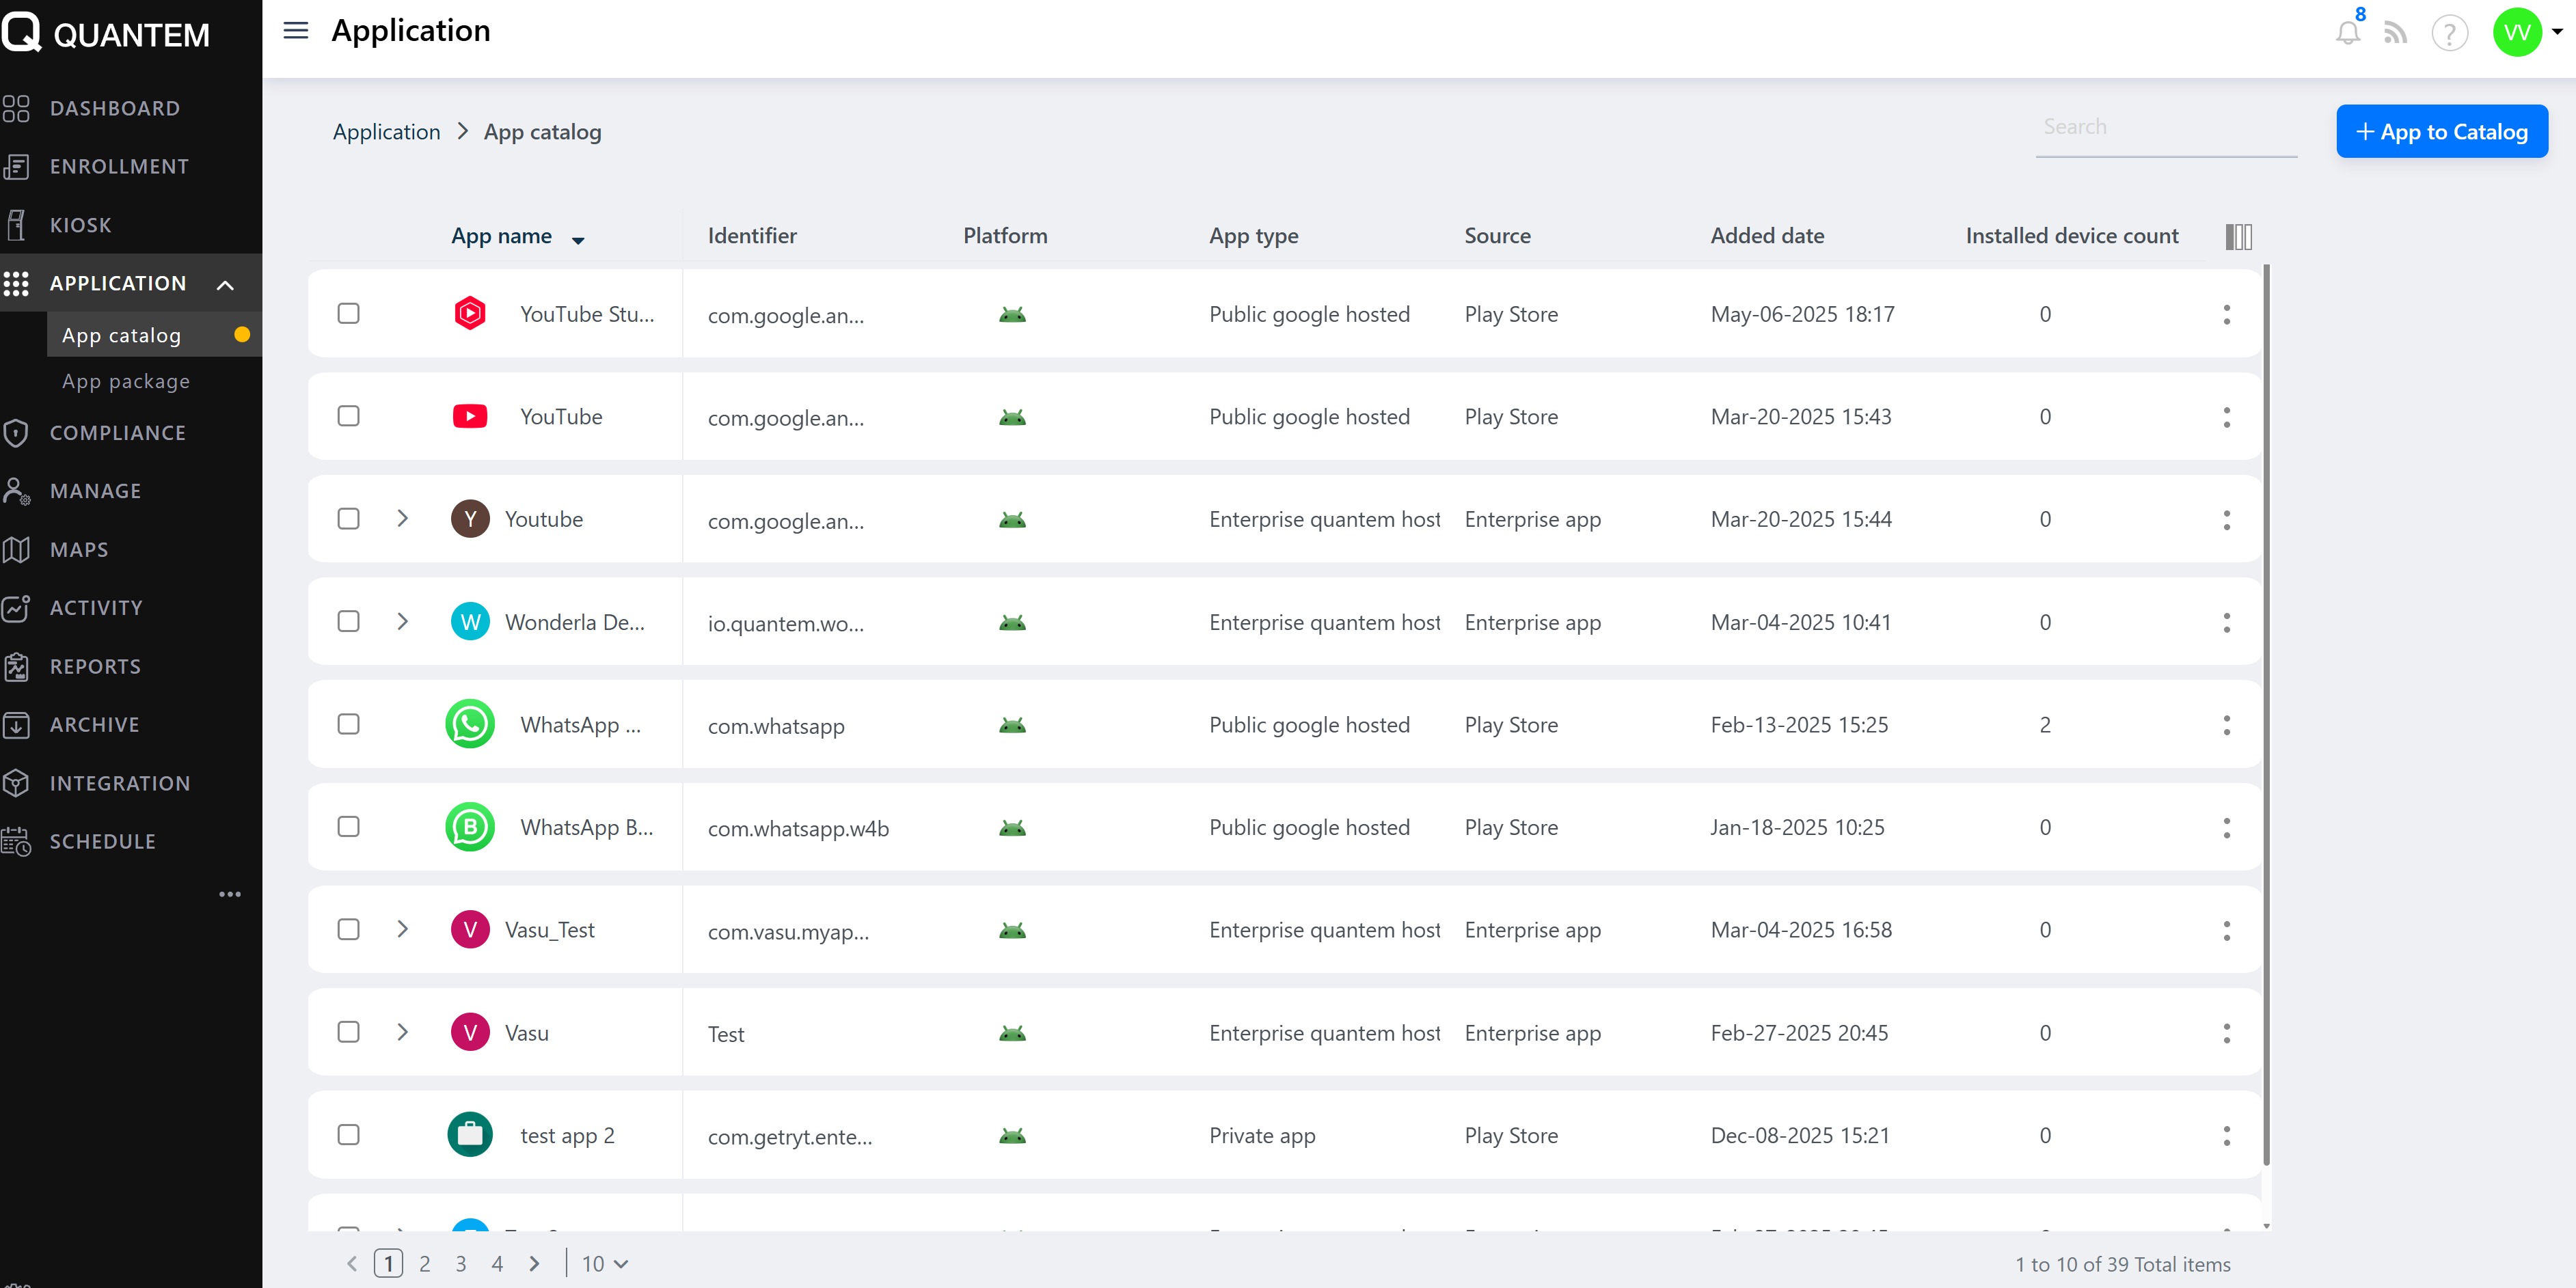Screen dimensions: 2576x1288
Task: Select the YouTube Studio row checkbox
Action: click(348, 314)
